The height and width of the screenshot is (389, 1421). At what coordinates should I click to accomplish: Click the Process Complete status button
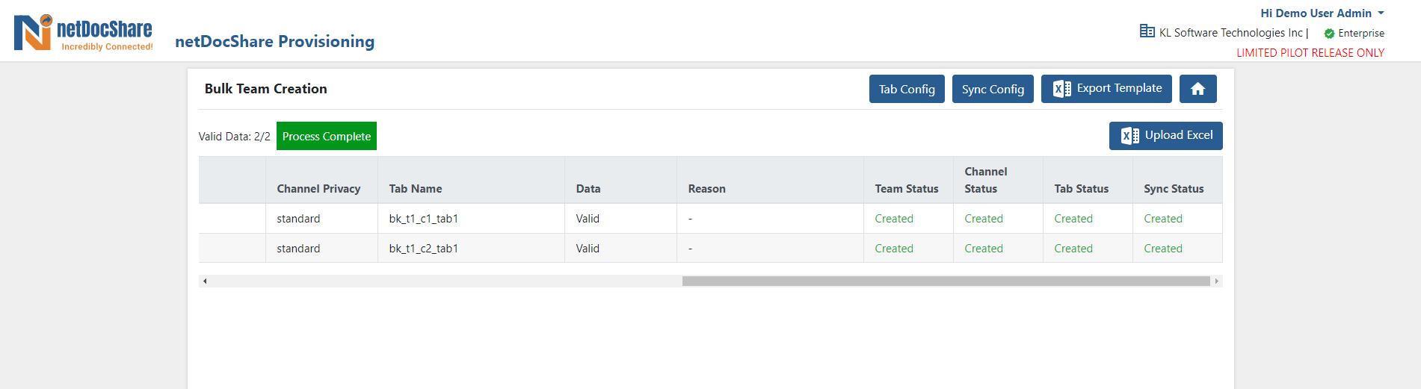pos(327,136)
